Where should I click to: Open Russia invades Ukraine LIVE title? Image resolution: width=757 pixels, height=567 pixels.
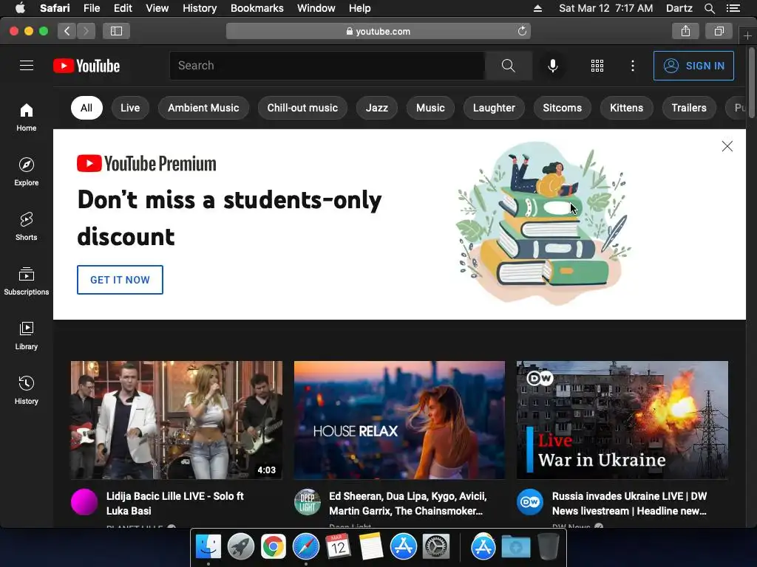click(630, 504)
